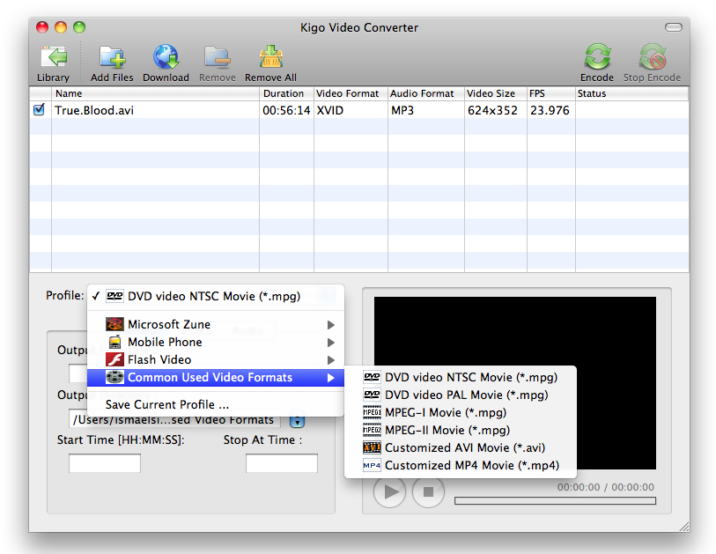Select DVD video PAL Movie (*.mpg)
The width and height of the screenshot is (716, 554).
[x=461, y=395]
